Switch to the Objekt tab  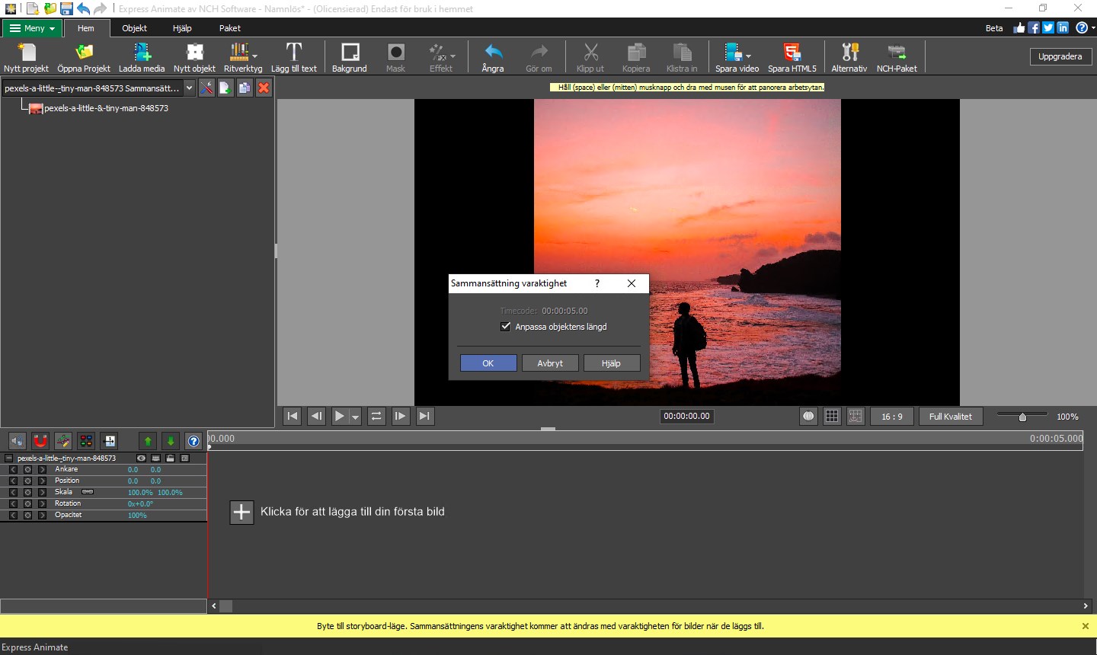[x=134, y=28]
